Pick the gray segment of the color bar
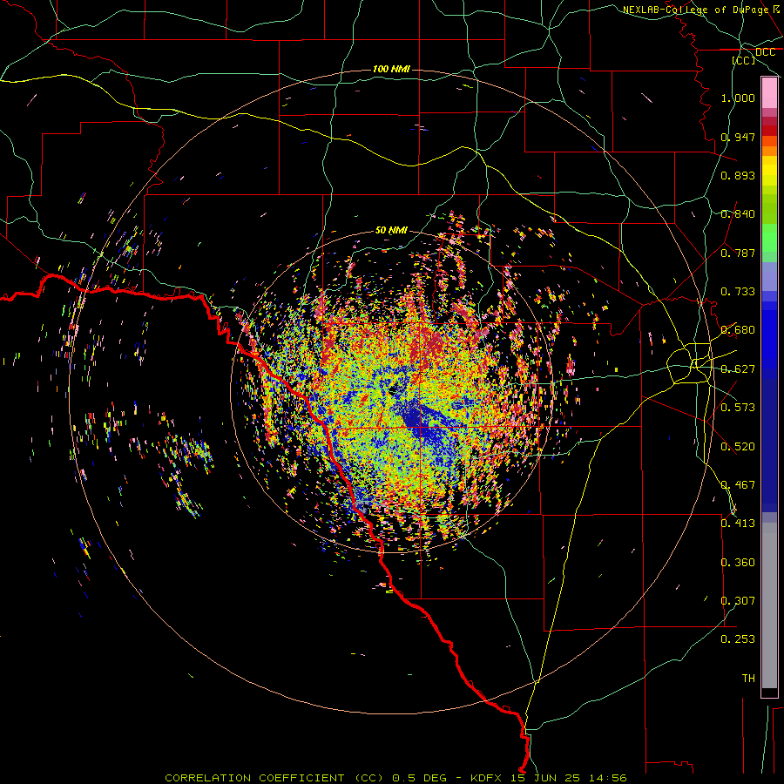The image size is (784, 784). (769, 605)
